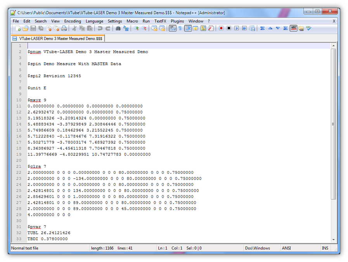
Task: Open the Encoding menu
Action: pyautogui.click(x=73, y=21)
